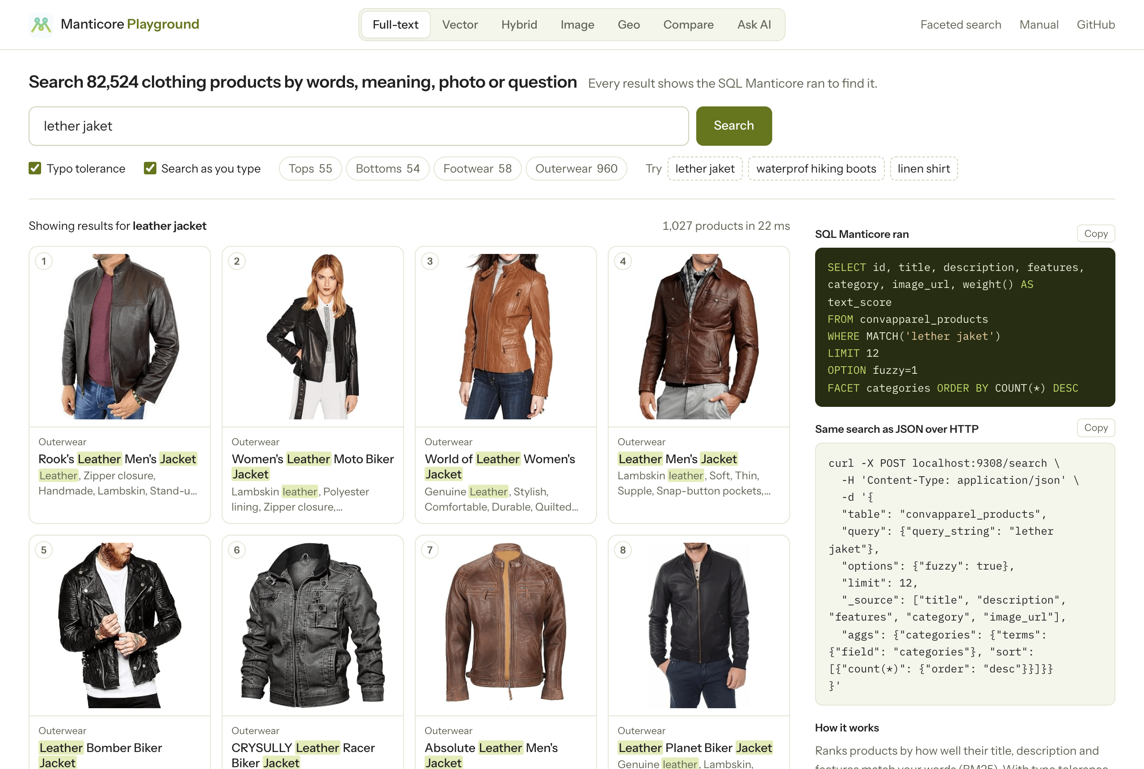
Task: Copy the JSON over HTTP request
Action: pos(1095,428)
